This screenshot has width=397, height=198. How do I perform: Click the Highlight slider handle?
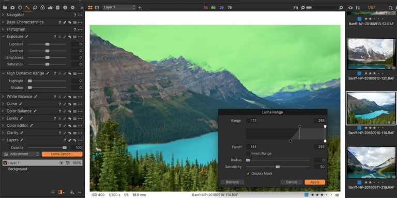[x=29, y=81]
